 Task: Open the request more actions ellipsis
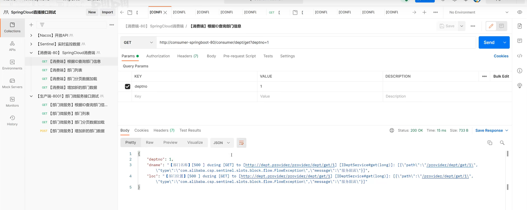[x=473, y=26]
